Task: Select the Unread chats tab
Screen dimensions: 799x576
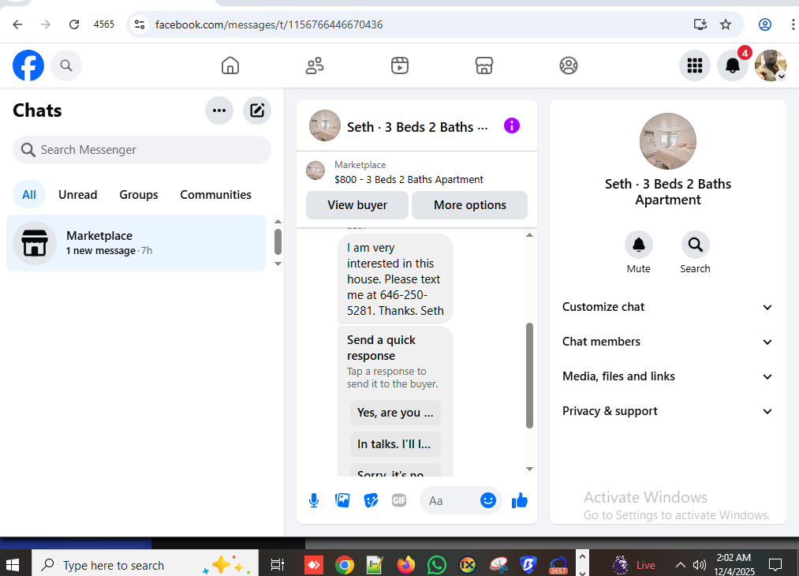Action: pos(77,195)
